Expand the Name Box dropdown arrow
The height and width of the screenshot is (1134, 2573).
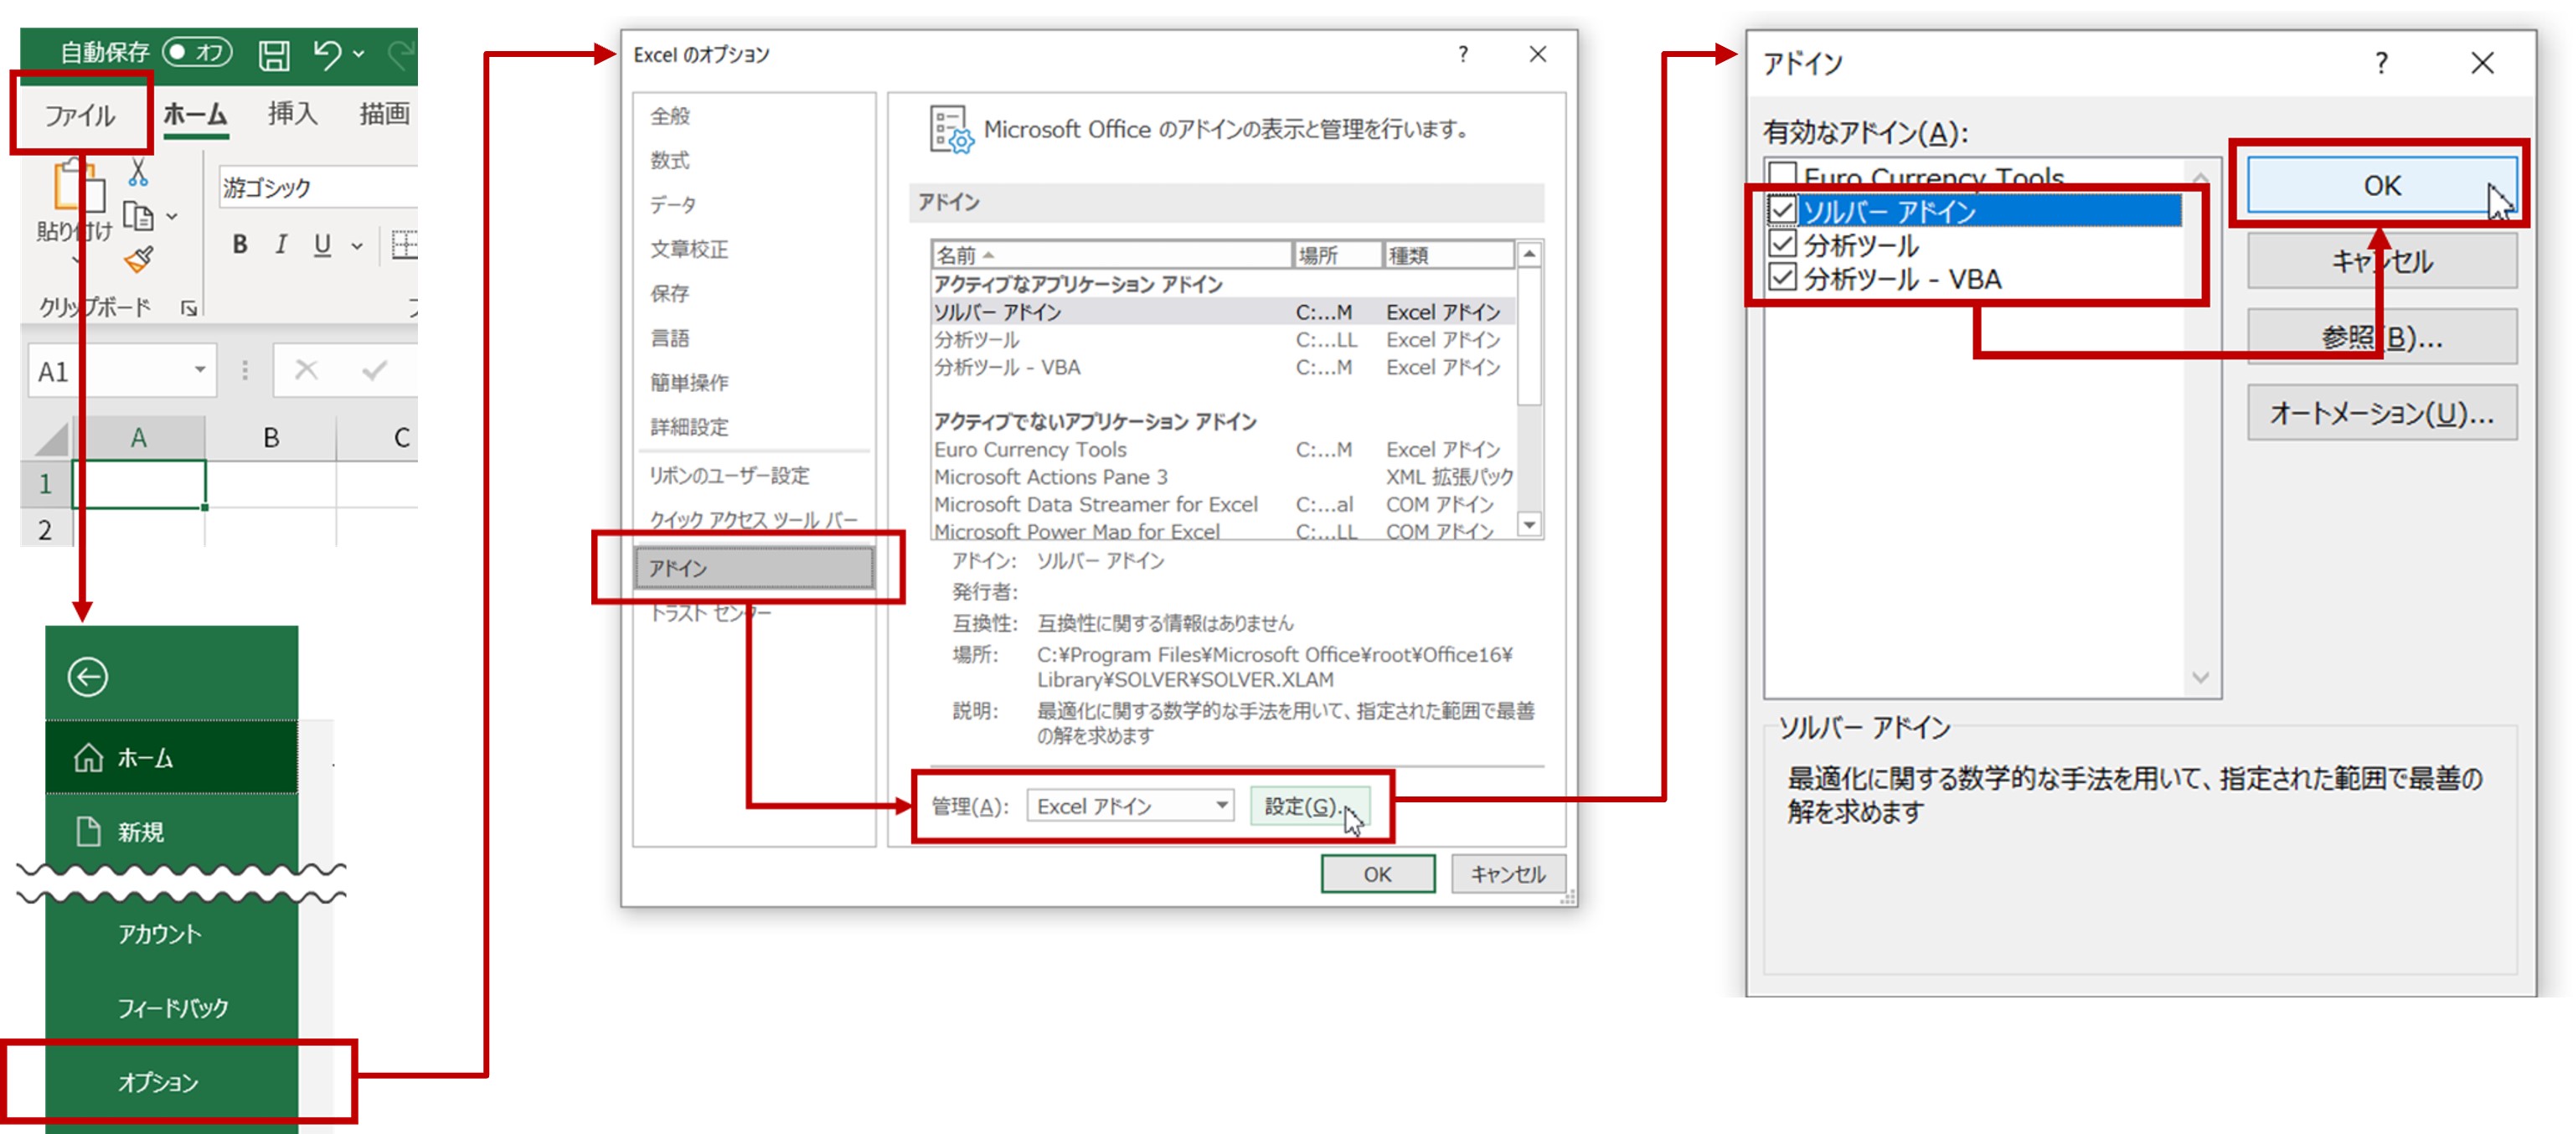point(200,371)
